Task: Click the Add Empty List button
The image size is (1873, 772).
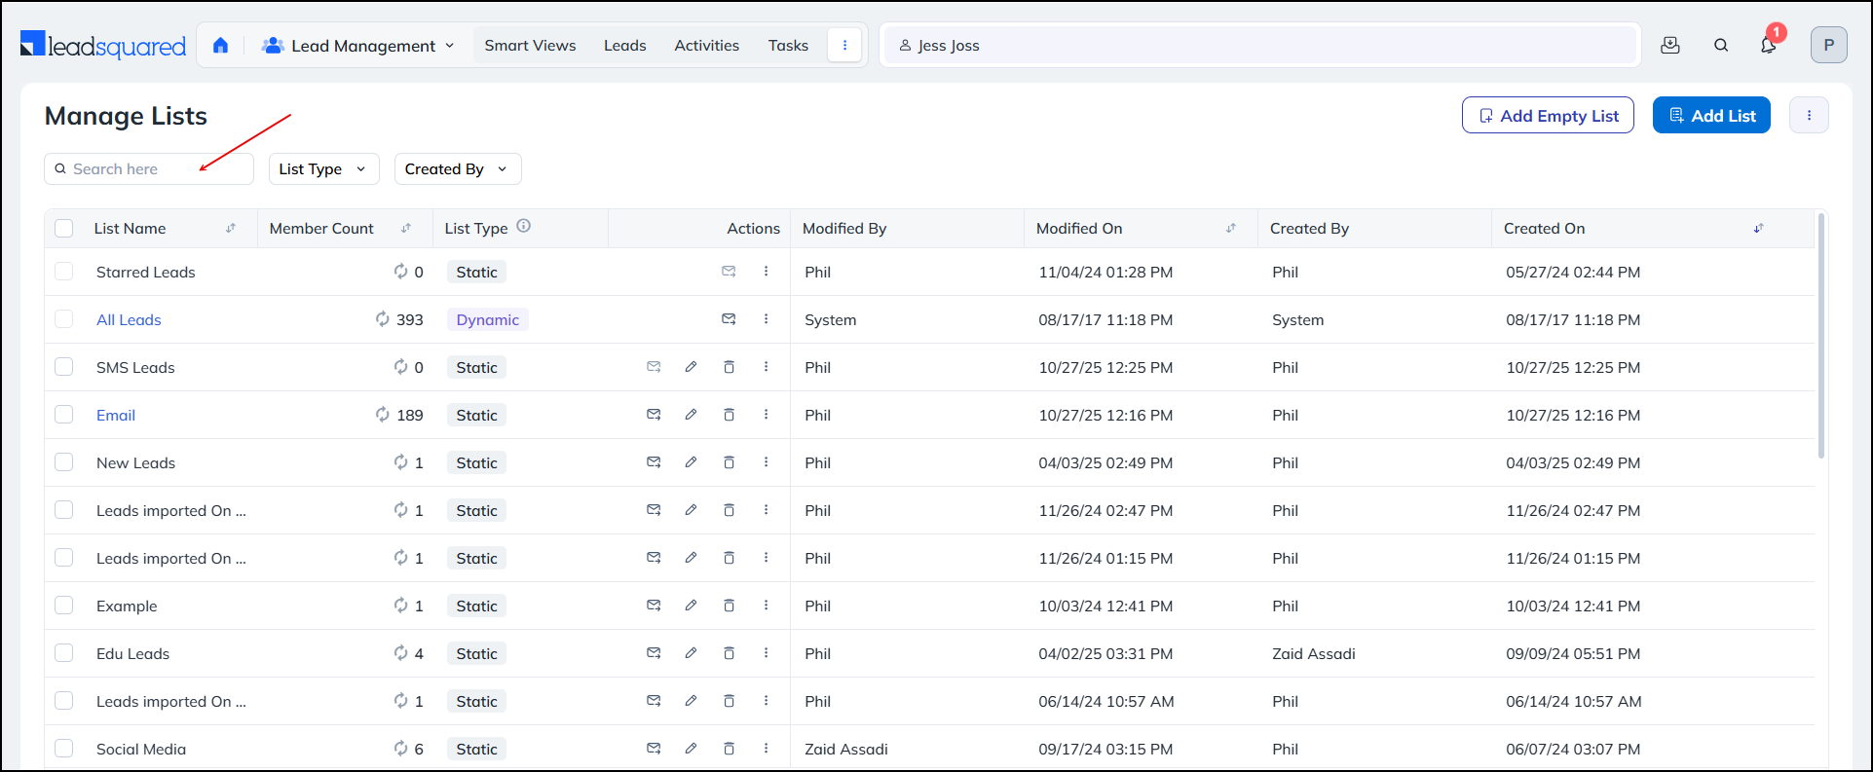Action: [1548, 115]
